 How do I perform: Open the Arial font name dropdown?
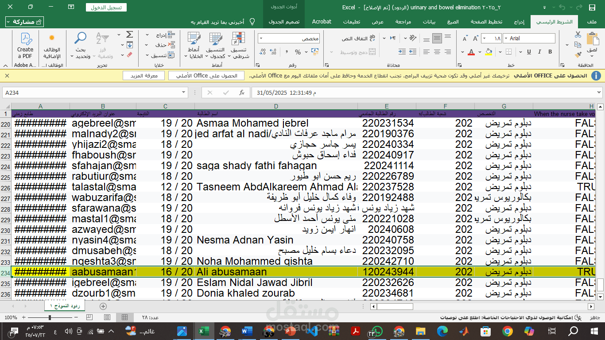(x=507, y=39)
